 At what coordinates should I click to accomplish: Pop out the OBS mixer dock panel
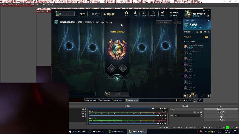(x=168, y=106)
